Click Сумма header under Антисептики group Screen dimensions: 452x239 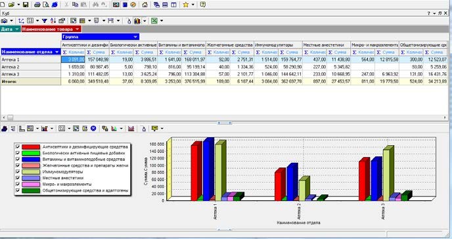click(97, 52)
